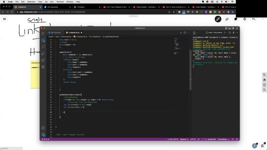Image resolution: width=267 pixels, height=150 pixels.
Task: Zoom in on the Ziteboard canvas
Action: 264,75
